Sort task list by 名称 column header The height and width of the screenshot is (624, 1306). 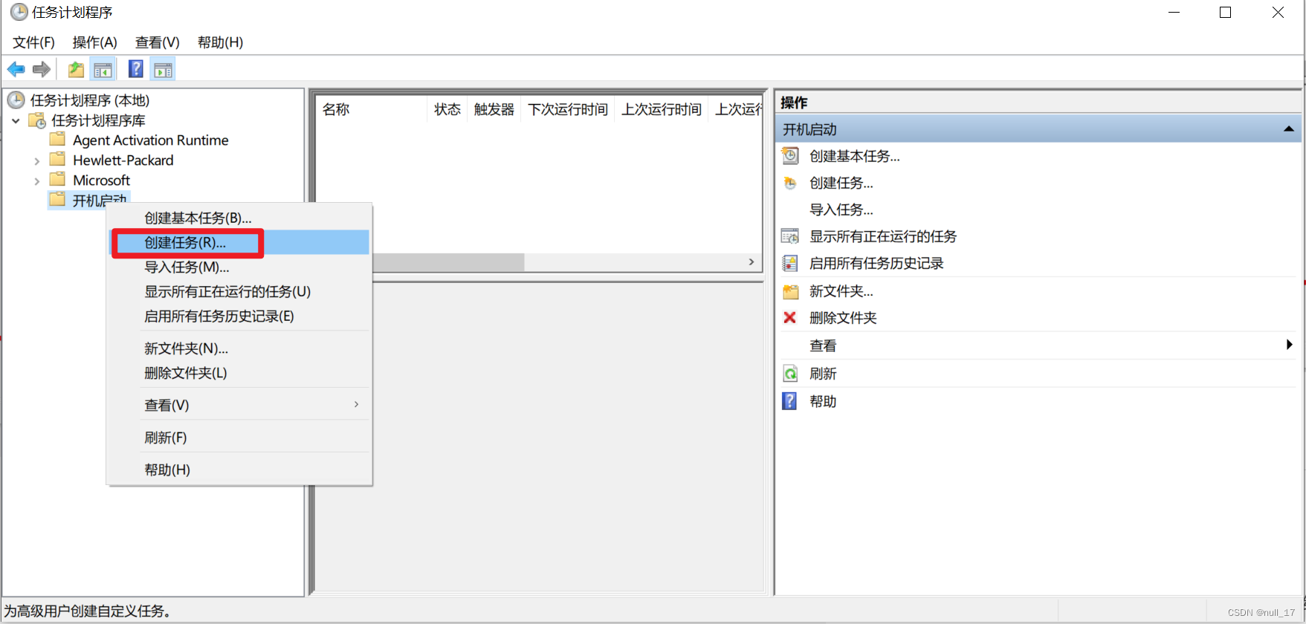coord(372,109)
